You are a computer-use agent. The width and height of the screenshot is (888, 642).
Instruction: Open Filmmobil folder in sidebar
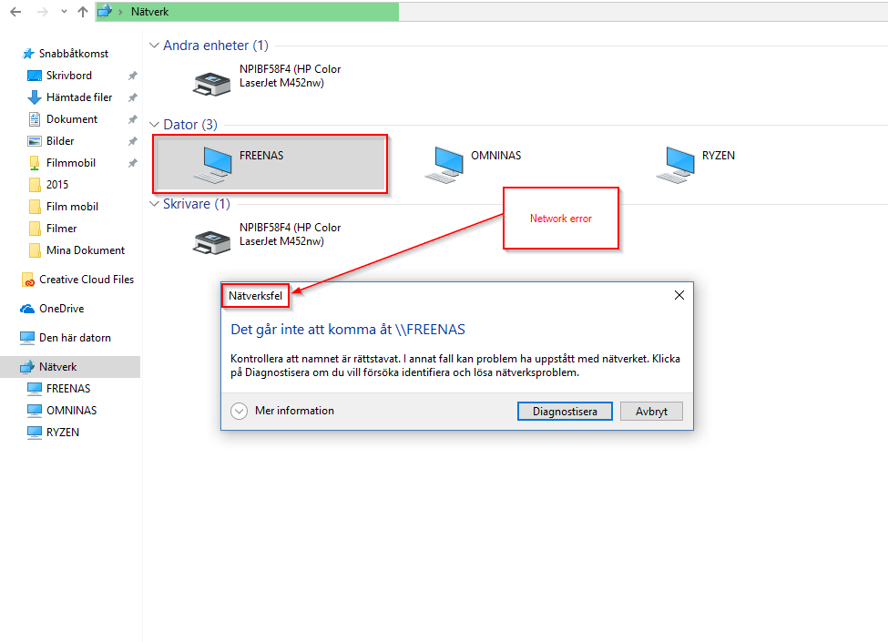click(71, 163)
